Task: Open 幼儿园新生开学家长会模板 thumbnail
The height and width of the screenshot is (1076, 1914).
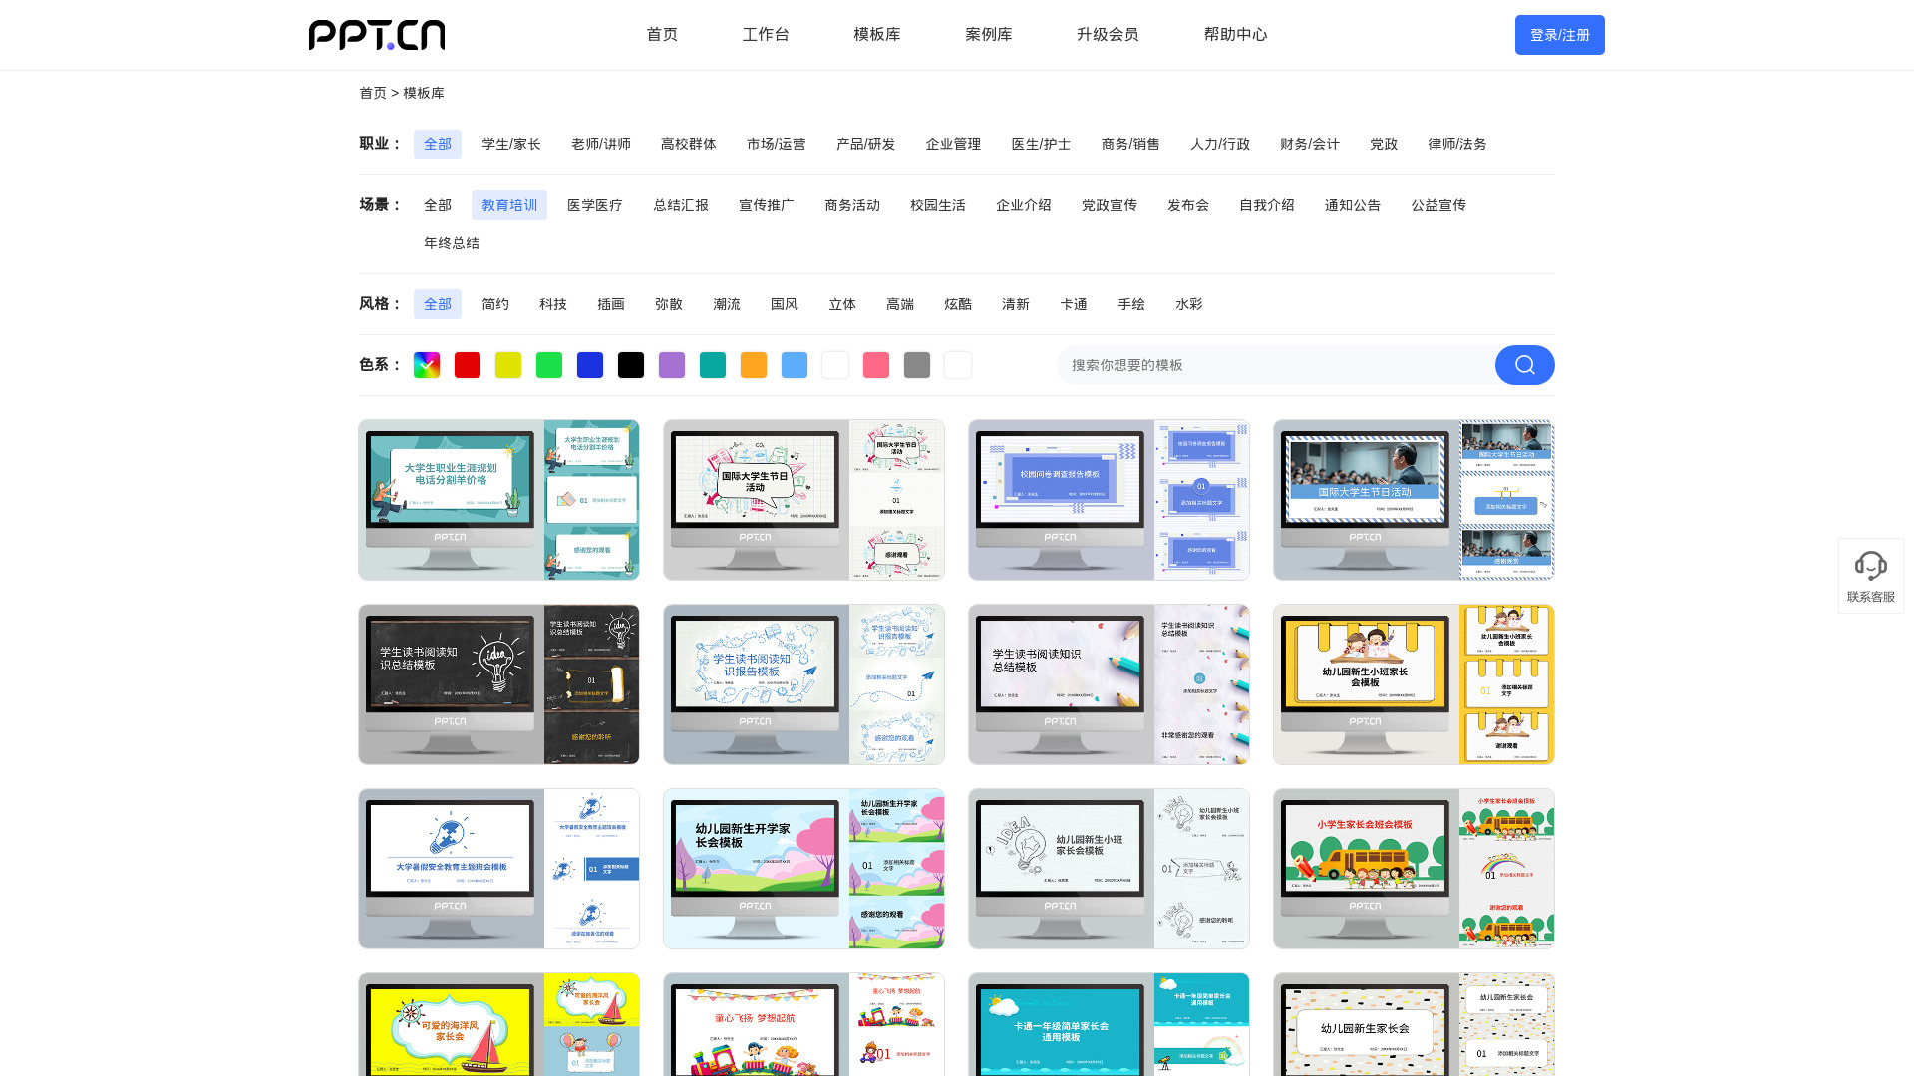Action: coord(803,869)
